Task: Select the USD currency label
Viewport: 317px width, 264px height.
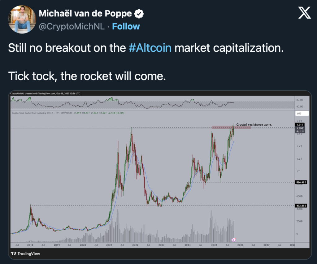Action: (x=299, y=114)
